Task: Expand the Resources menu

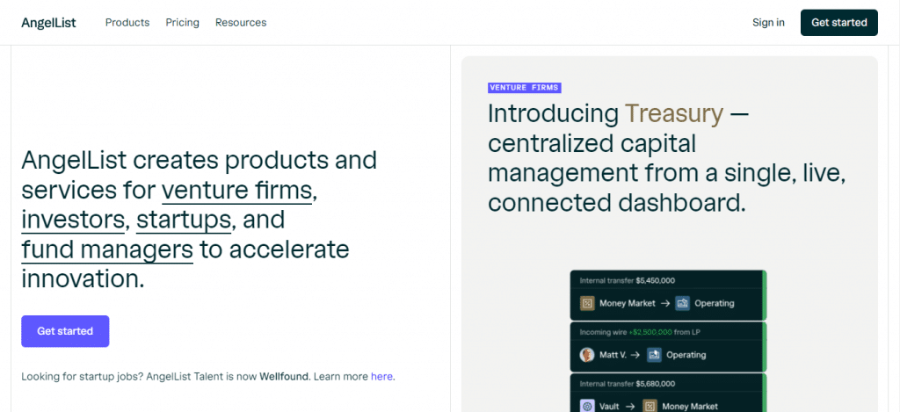Action: point(241,23)
